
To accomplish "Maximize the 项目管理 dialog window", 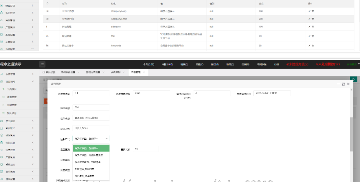I will [x=343, y=84].
